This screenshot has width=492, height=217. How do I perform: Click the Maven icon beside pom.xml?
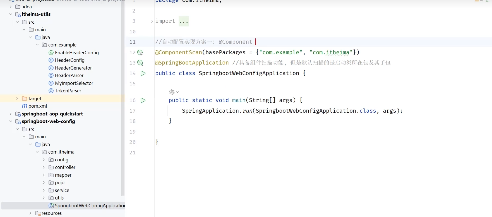[x=25, y=106]
